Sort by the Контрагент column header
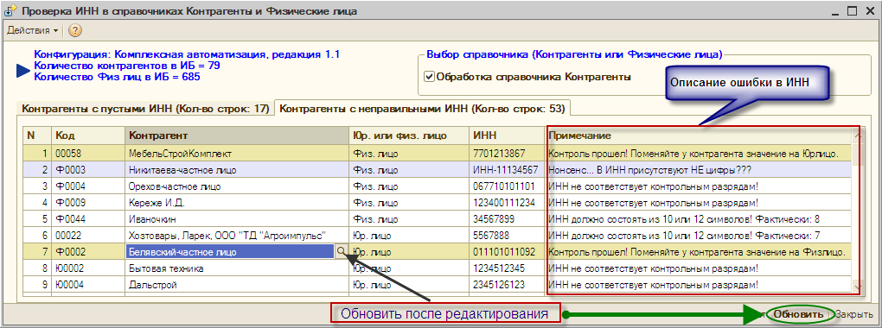The height and width of the screenshot is (328, 882). [x=237, y=136]
